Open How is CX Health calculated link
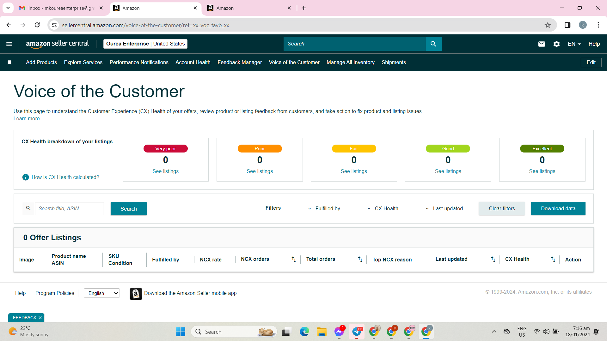This screenshot has width=607, height=341. (65, 177)
